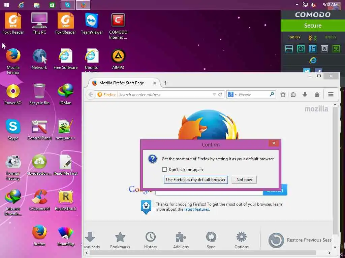Open search engine selector dropdown
Viewport: 345px width, 258px height.
pos(232,94)
